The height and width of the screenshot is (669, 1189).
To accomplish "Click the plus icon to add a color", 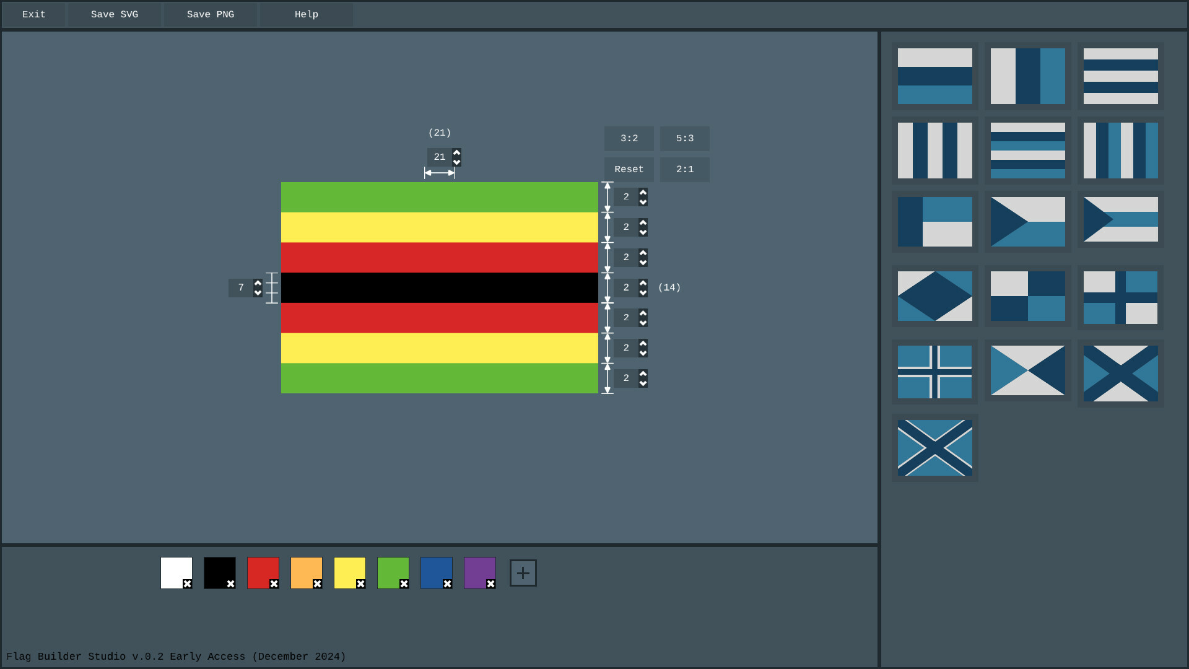I will tap(523, 572).
